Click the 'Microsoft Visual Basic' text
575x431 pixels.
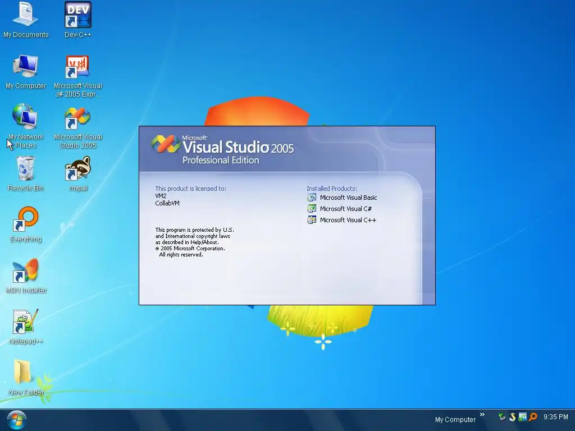[x=348, y=198]
